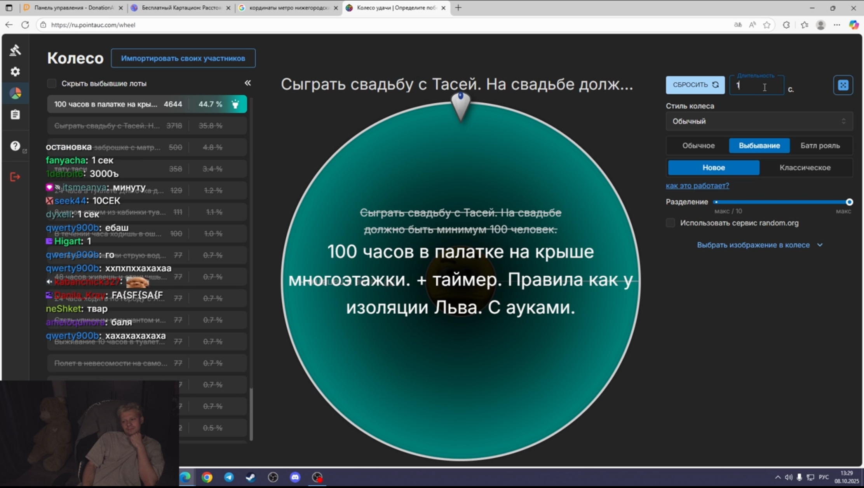Click crown icon on 100 часов lot
The width and height of the screenshot is (864, 488).
(235, 104)
